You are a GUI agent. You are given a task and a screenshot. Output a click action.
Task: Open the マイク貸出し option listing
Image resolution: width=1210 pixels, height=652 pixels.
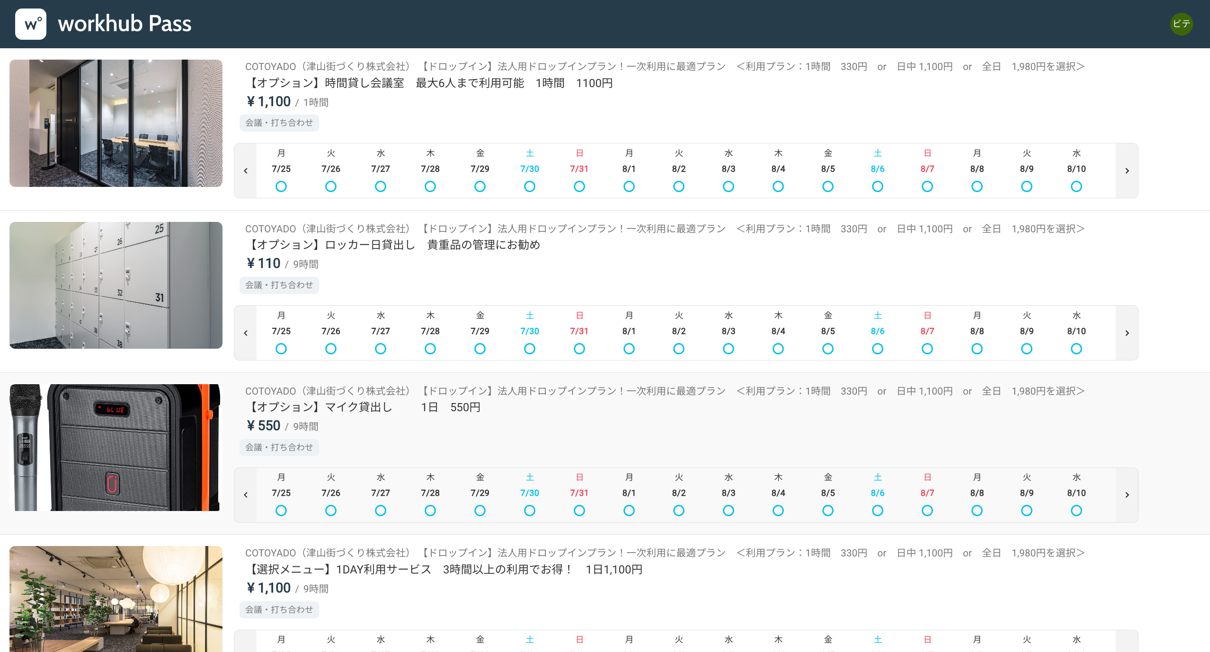(365, 407)
